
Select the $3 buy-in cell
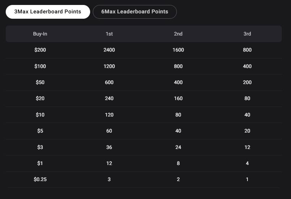tap(40, 147)
